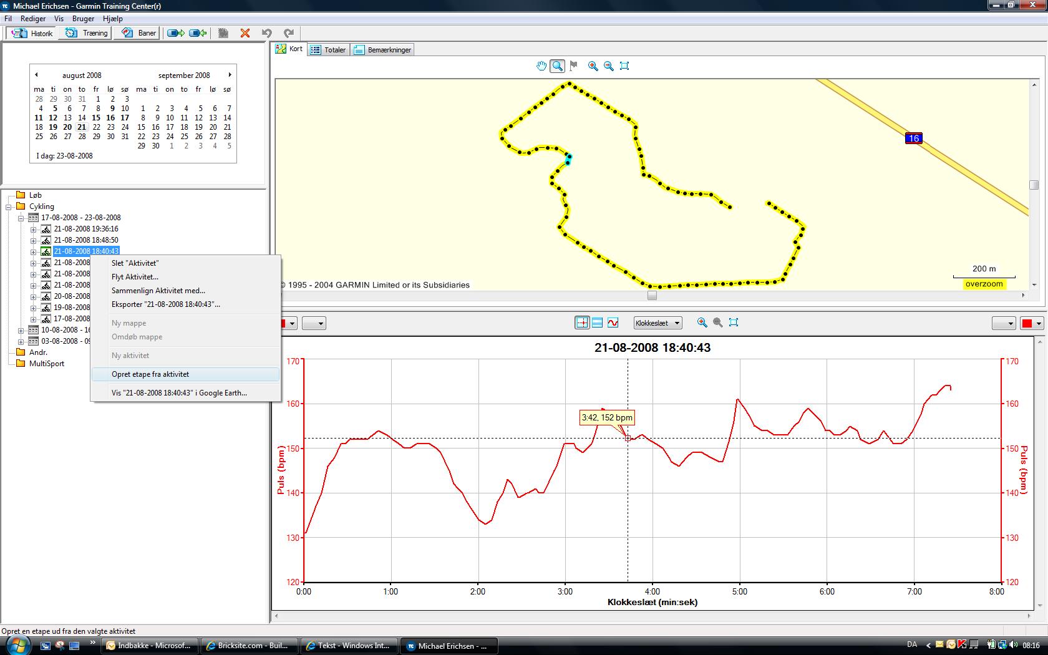Zoom in on the heart rate graph
The width and height of the screenshot is (1048, 655).
coord(702,323)
